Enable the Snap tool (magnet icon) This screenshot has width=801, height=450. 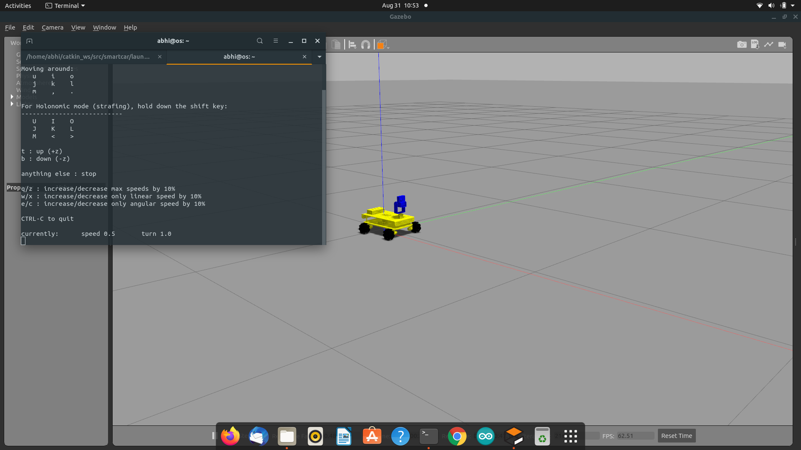365,44
